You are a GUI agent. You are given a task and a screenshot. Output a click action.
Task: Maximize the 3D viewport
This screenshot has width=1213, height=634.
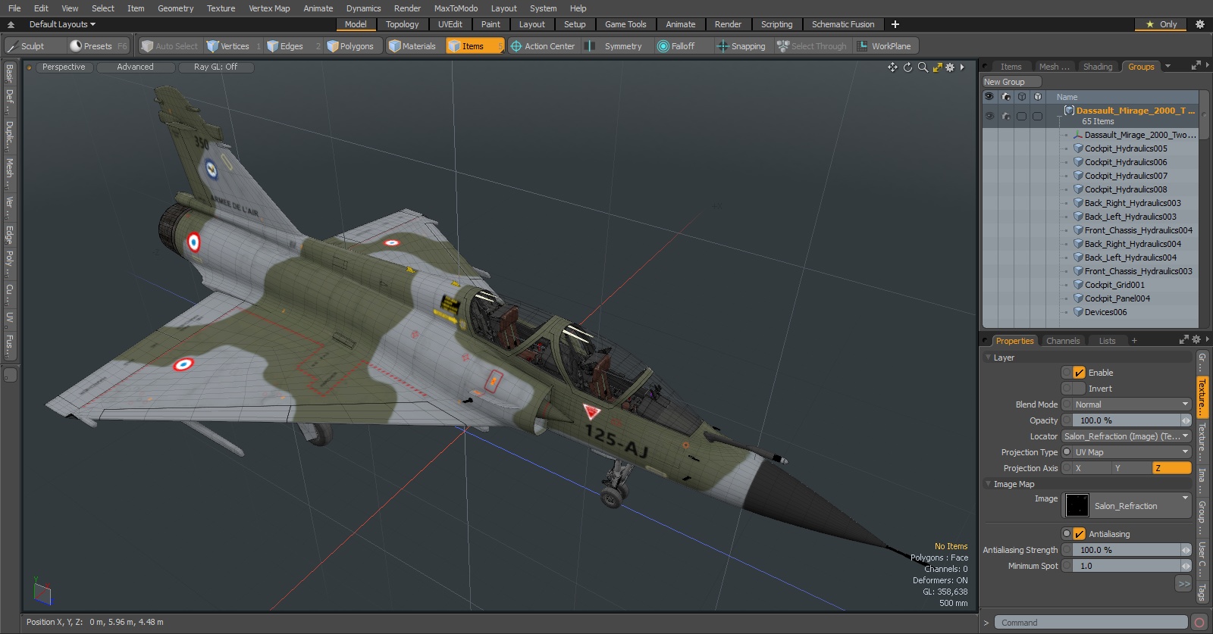(937, 67)
